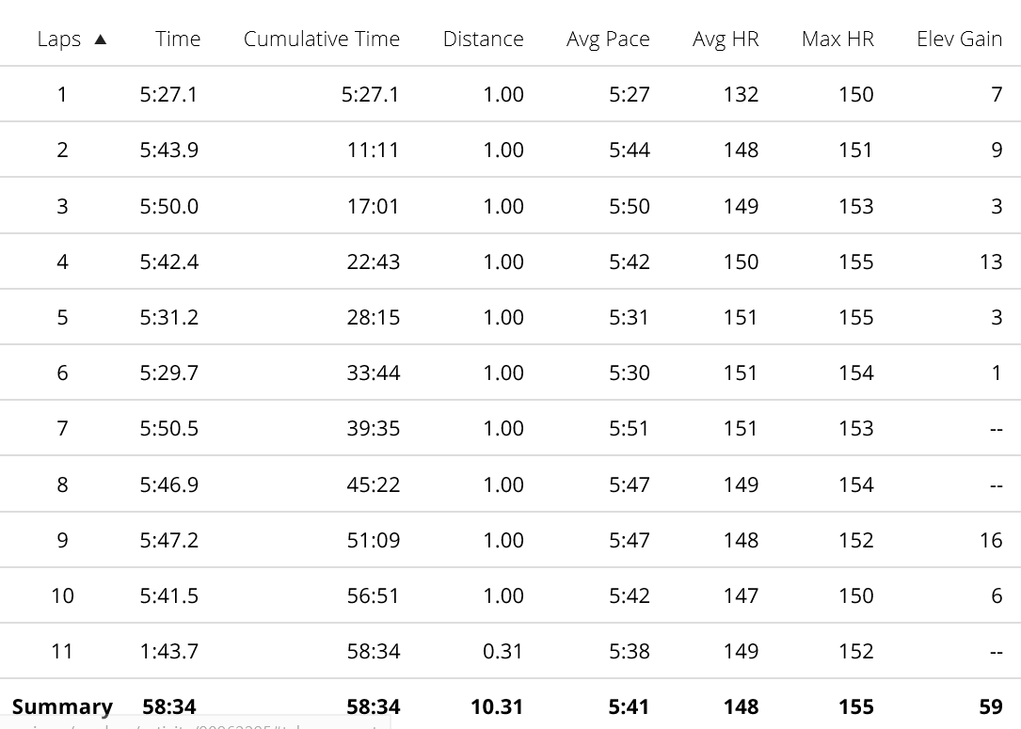1021x729 pixels.
Task: Click the Avg HR column header
Action: pos(726,40)
